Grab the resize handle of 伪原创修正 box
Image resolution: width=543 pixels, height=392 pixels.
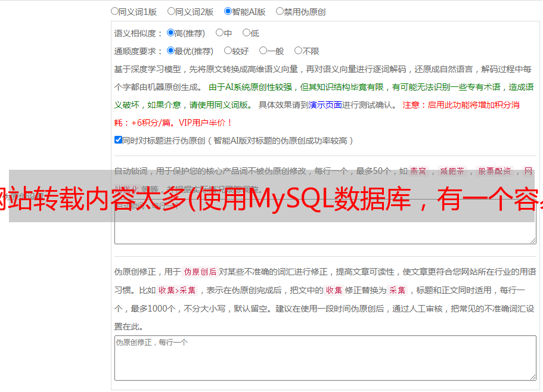(533, 377)
